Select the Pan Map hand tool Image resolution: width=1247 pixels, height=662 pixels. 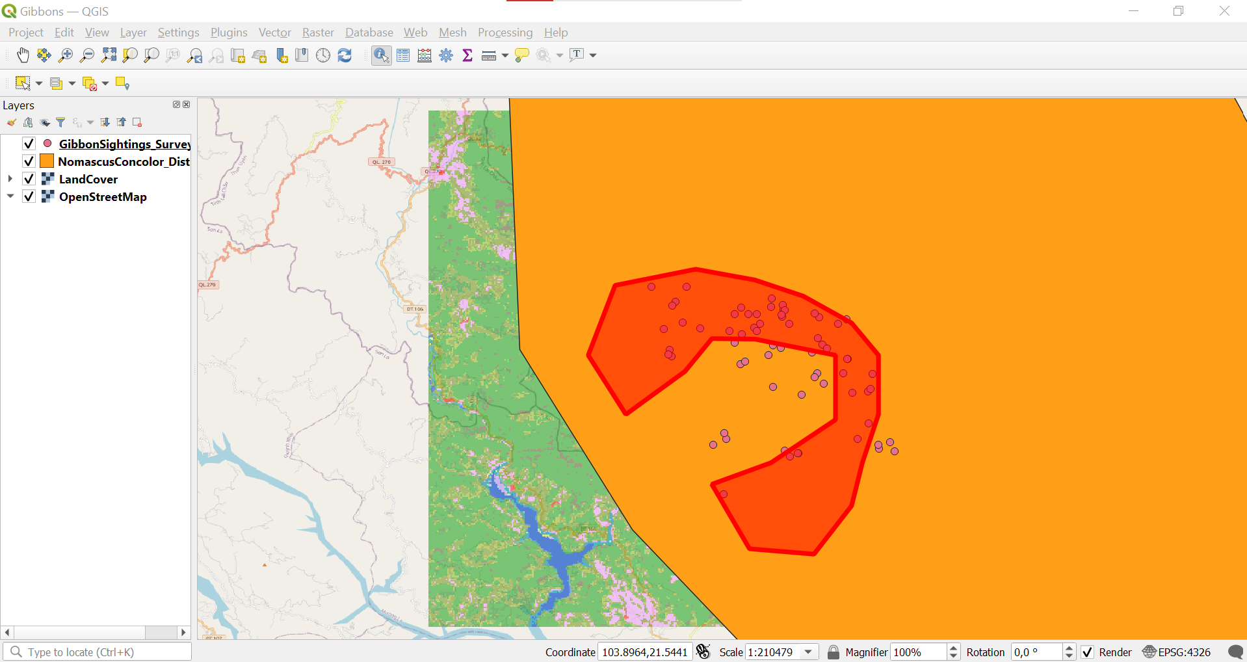(x=23, y=55)
